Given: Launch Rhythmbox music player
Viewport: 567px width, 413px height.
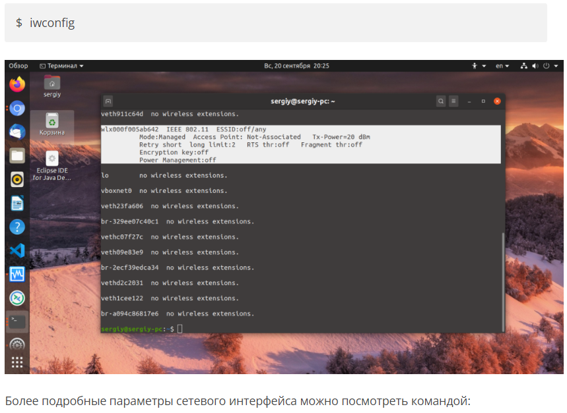Looking at the screenshot, I should pyautogui.click(x=17, y=179).
